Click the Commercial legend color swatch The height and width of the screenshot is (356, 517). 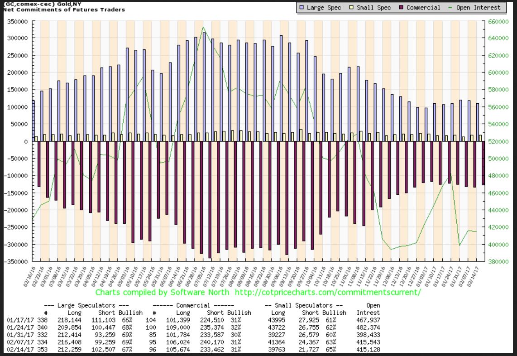click(x=401, y=8)
